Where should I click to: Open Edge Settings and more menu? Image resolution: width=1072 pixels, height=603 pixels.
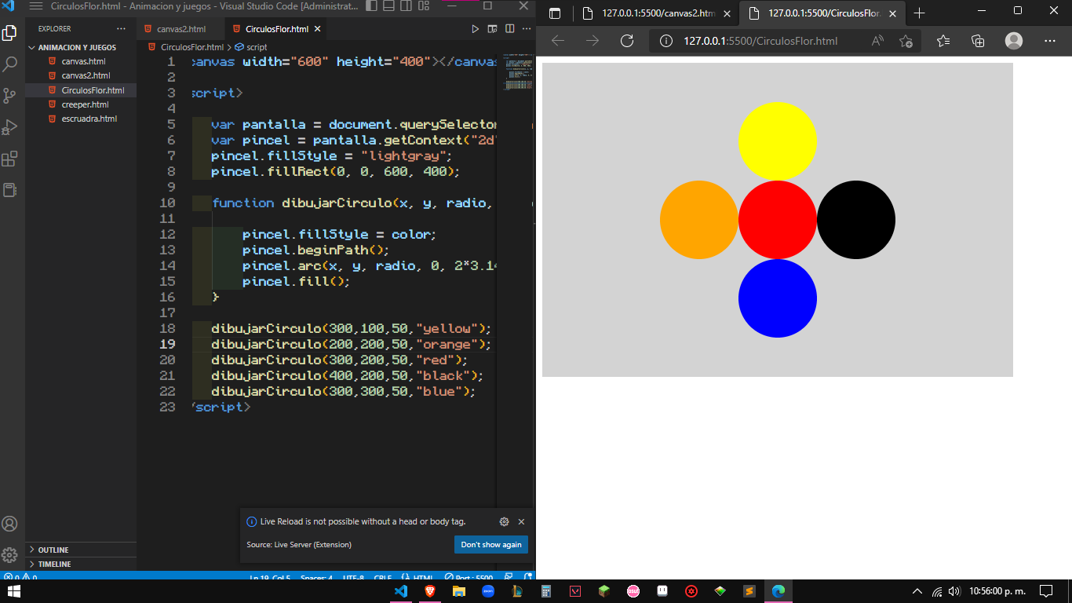coord(1050,41)
